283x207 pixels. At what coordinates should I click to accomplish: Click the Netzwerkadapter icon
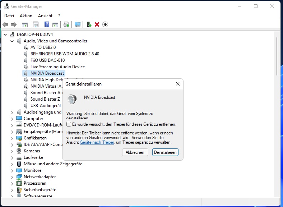pos(19,177)
